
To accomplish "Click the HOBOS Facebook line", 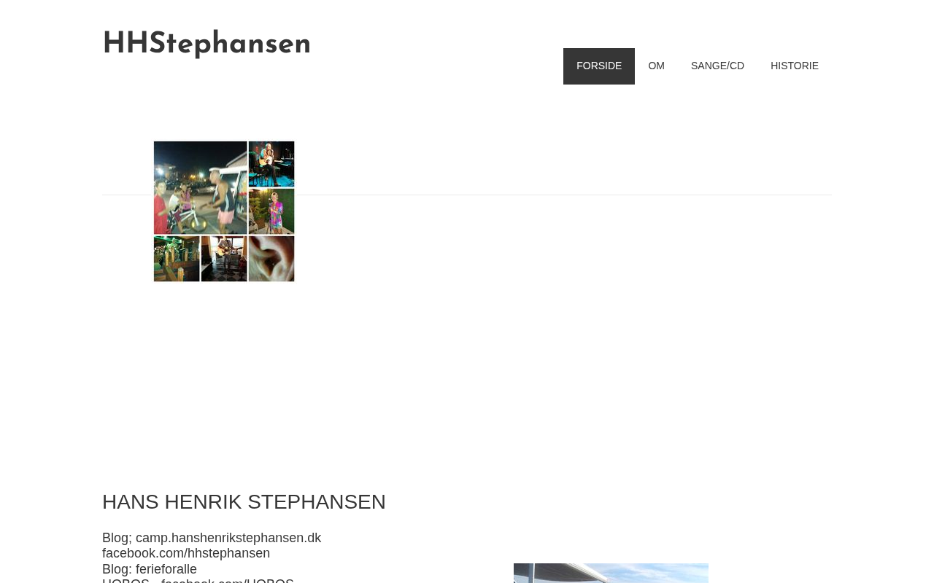I will pyautogui.click(x=198, y=581).
